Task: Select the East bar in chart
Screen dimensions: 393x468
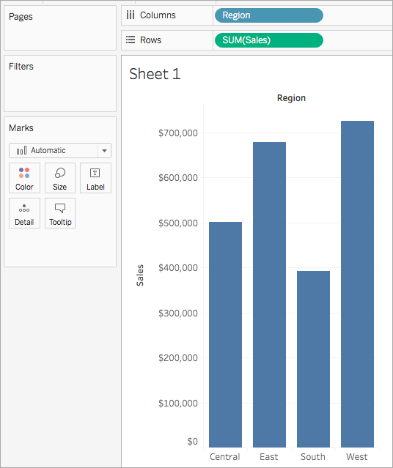Action: pyautogui.click(x=269, y=294)
